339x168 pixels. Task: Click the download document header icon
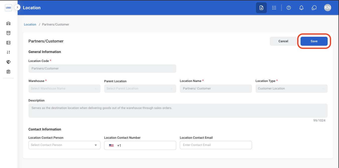click(x=261, y=8)
